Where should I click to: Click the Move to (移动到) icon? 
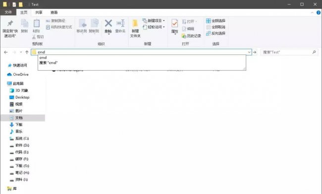[83, 23]
